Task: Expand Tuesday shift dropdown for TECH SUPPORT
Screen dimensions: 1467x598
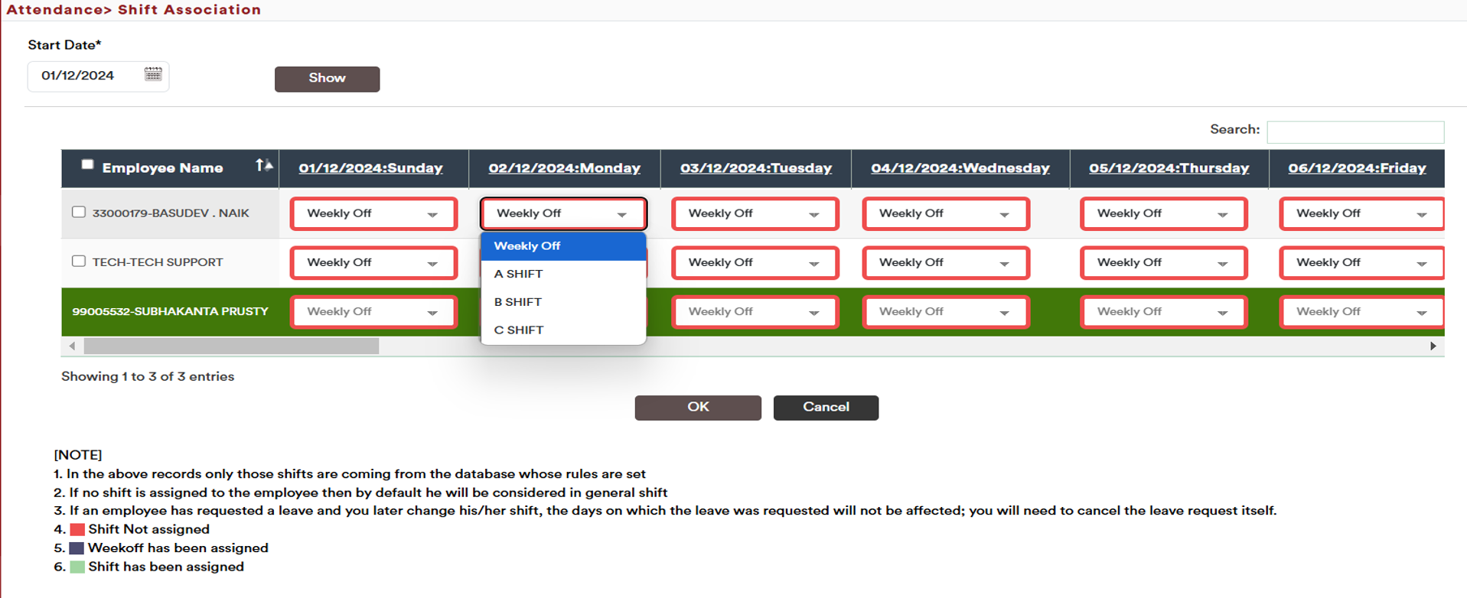Action: click(x=755, y=263)
